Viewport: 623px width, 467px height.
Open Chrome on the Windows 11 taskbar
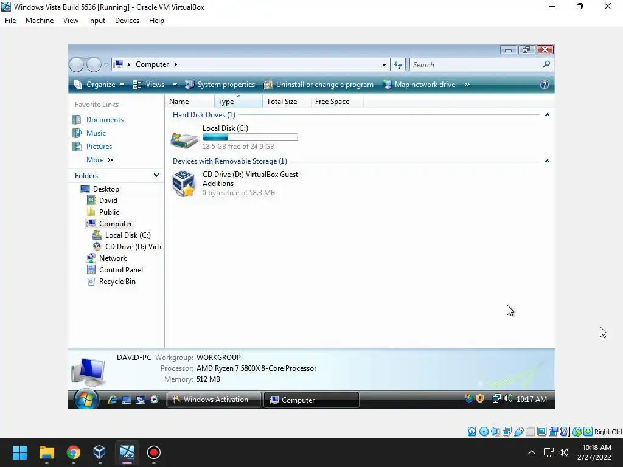[x=74, y=452]
